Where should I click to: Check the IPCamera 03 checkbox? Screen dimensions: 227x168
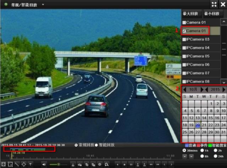[184, 39]
